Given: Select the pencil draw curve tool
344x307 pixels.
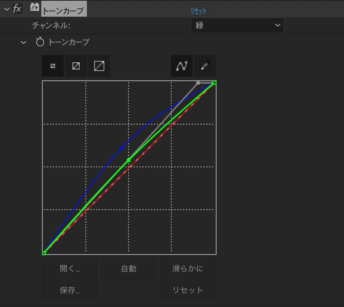Looking at the screenshot, I should (205, 66).
